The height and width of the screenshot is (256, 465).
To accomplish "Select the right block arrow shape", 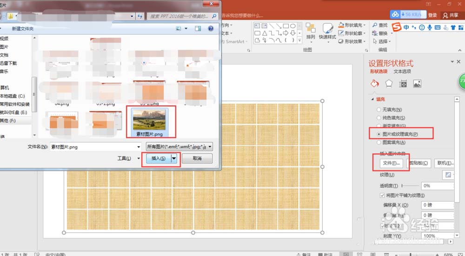I will point(286,33).
